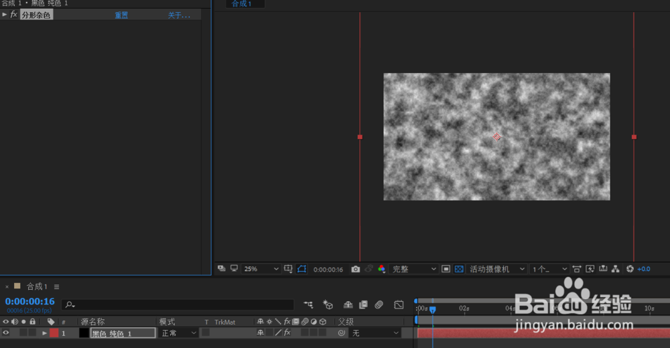Image resolution: width=670 pixels, height=348 pixels.
Task: Click the primary viewer monitor icon
Action: click(x=234, y=268)
